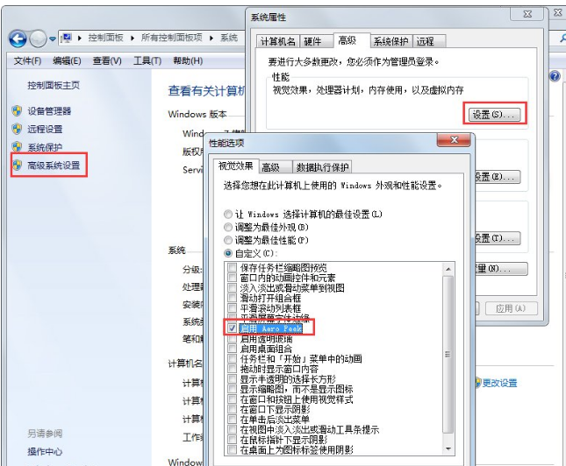Open 操作中心 link under 另请参阅

45,451
